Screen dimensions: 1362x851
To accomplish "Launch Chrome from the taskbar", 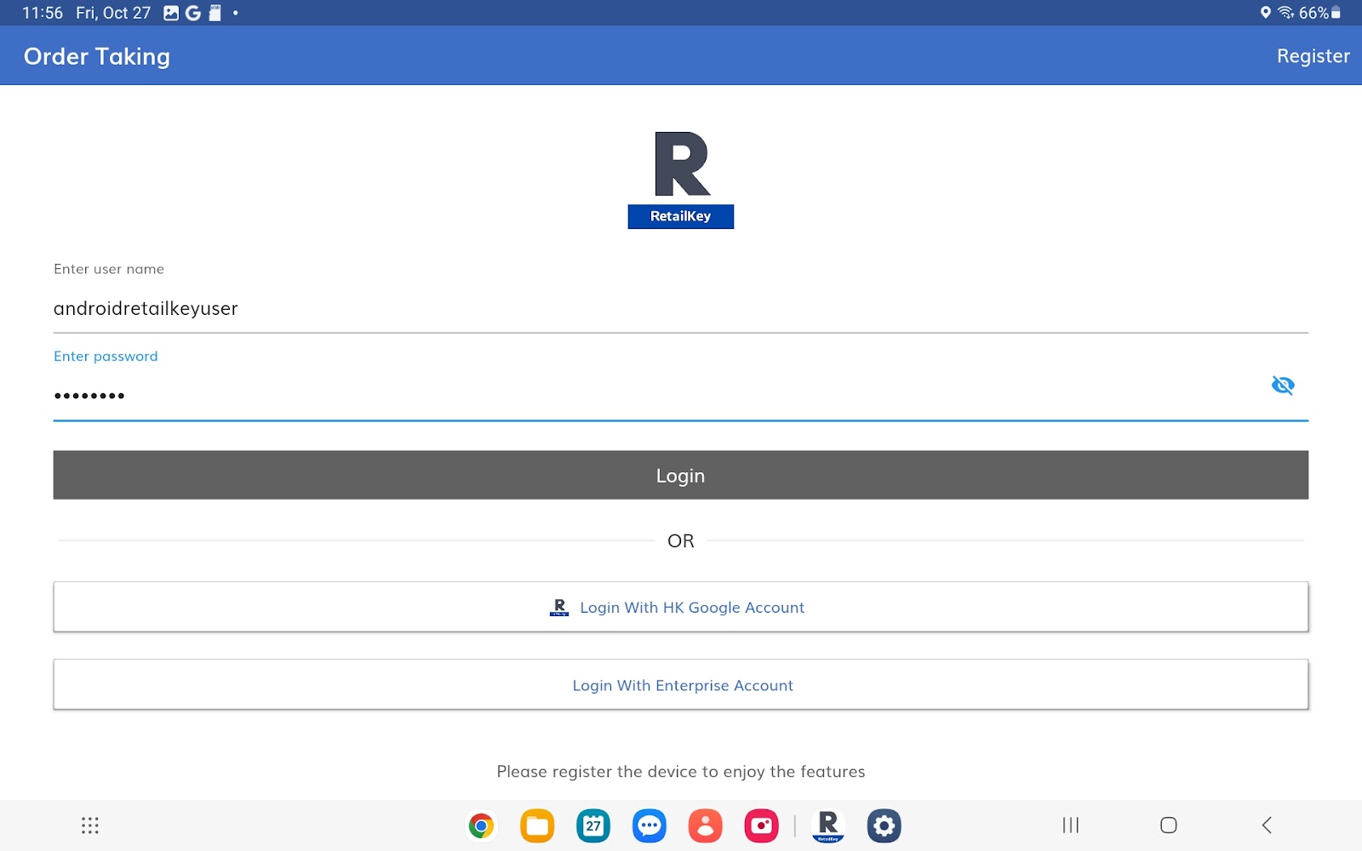I will (481, 825).
